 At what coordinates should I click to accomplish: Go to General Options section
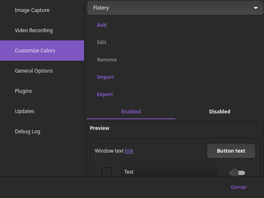click(34, 71)
